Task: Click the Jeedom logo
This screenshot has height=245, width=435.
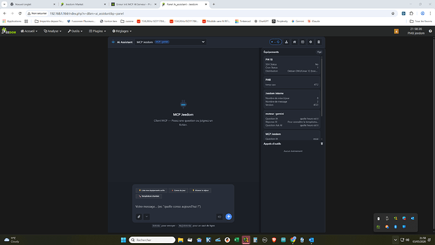Action: click(9, 31)
